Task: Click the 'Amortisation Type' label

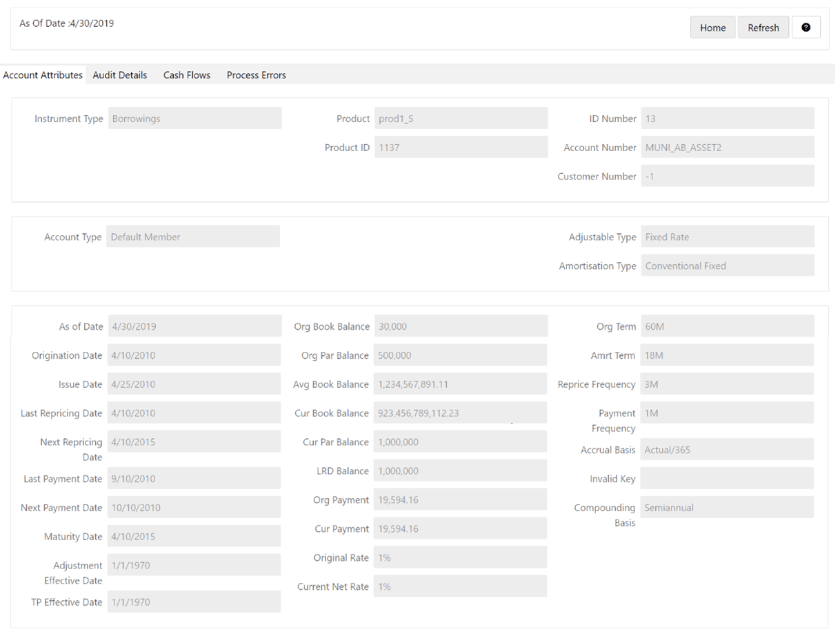Action: click(x=597, y=266)
